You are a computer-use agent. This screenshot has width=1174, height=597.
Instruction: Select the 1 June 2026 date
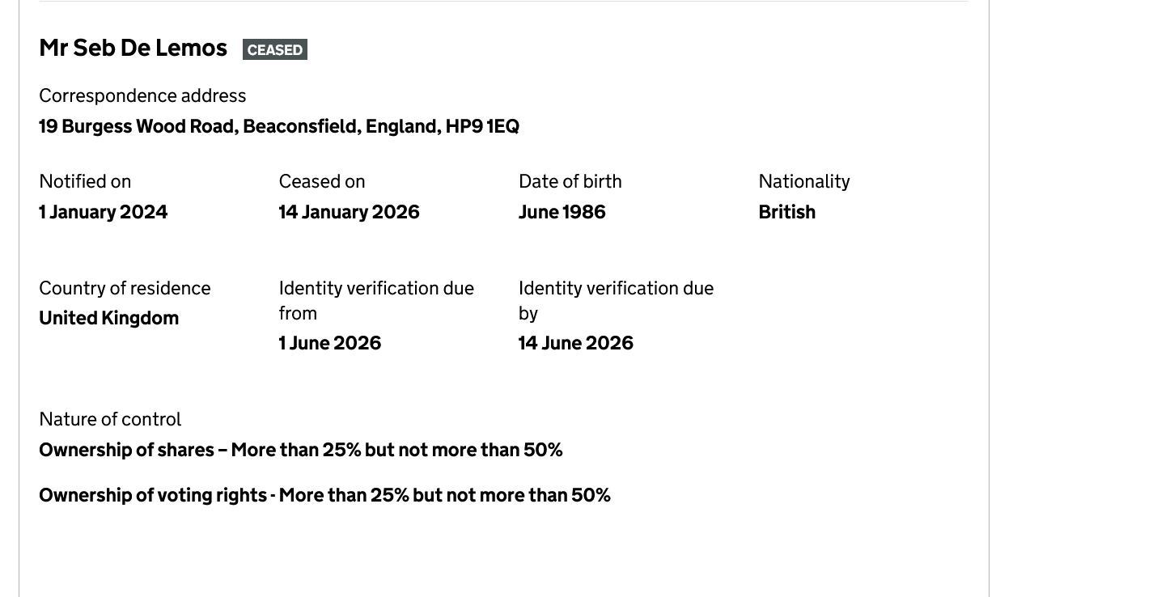coord(329,343)
